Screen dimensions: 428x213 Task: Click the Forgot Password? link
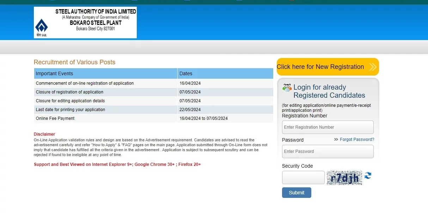click(357, 140)
